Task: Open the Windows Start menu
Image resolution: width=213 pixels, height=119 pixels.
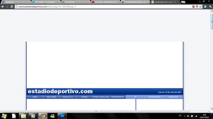Action: click(4, 116)
